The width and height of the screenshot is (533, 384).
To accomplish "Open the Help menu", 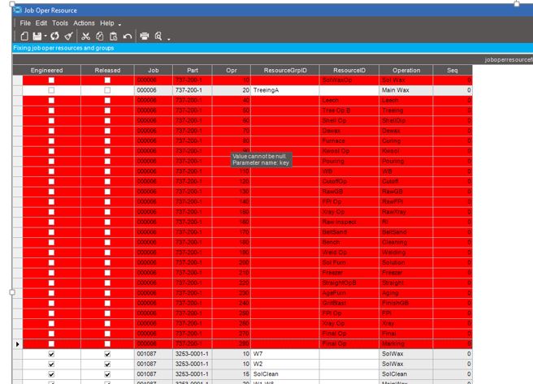I will pyautogui.click(x=107, y=23).
